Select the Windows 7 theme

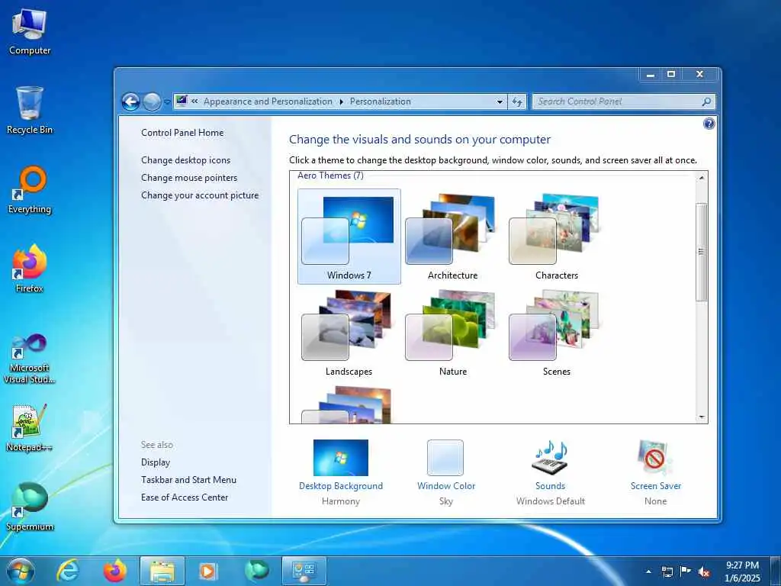[349, 237]
